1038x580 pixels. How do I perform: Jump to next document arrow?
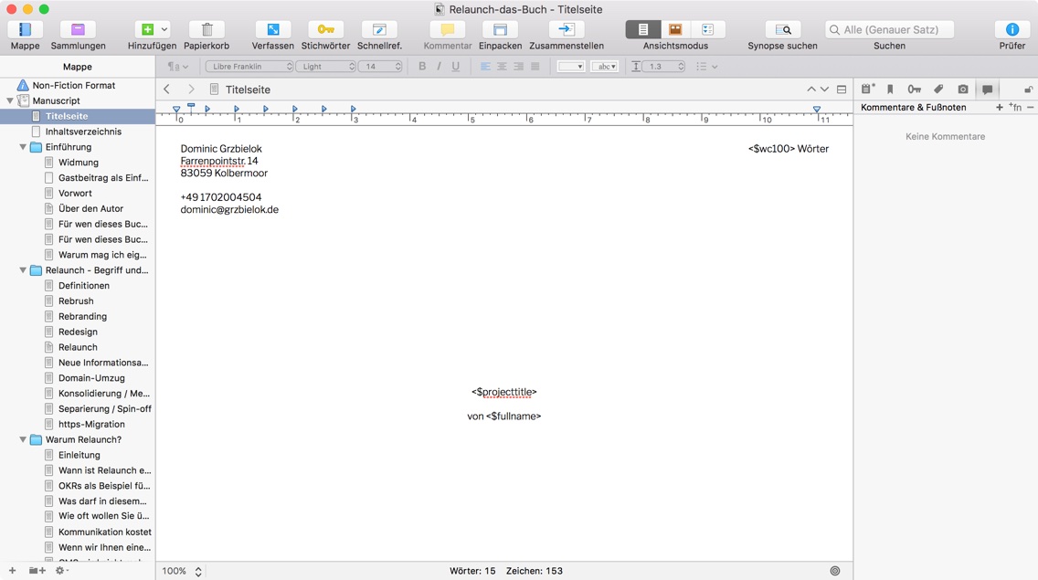tap(824, 90)
